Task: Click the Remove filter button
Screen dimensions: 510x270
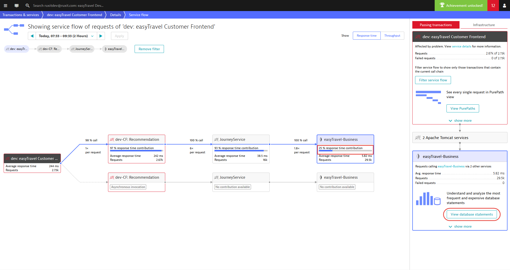Action: (149, 49)
